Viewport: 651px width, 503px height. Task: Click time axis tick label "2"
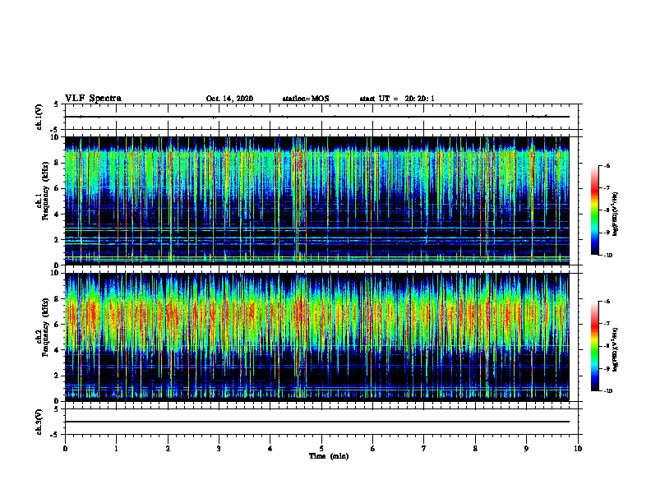pyautogui.click(x=168, y=449)
